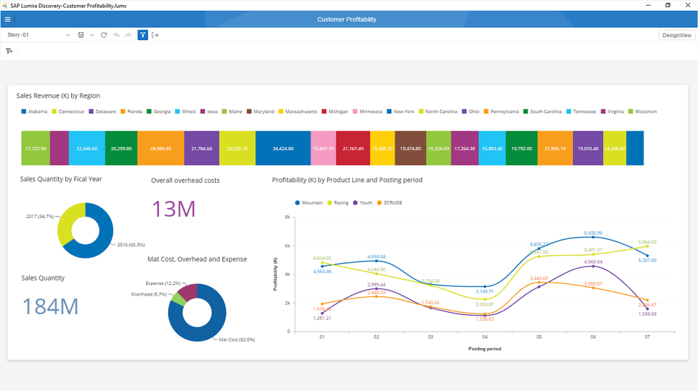698x391 pixels.
Task: Click the SAP Lumira app icon
Action: tap(5, 5)
